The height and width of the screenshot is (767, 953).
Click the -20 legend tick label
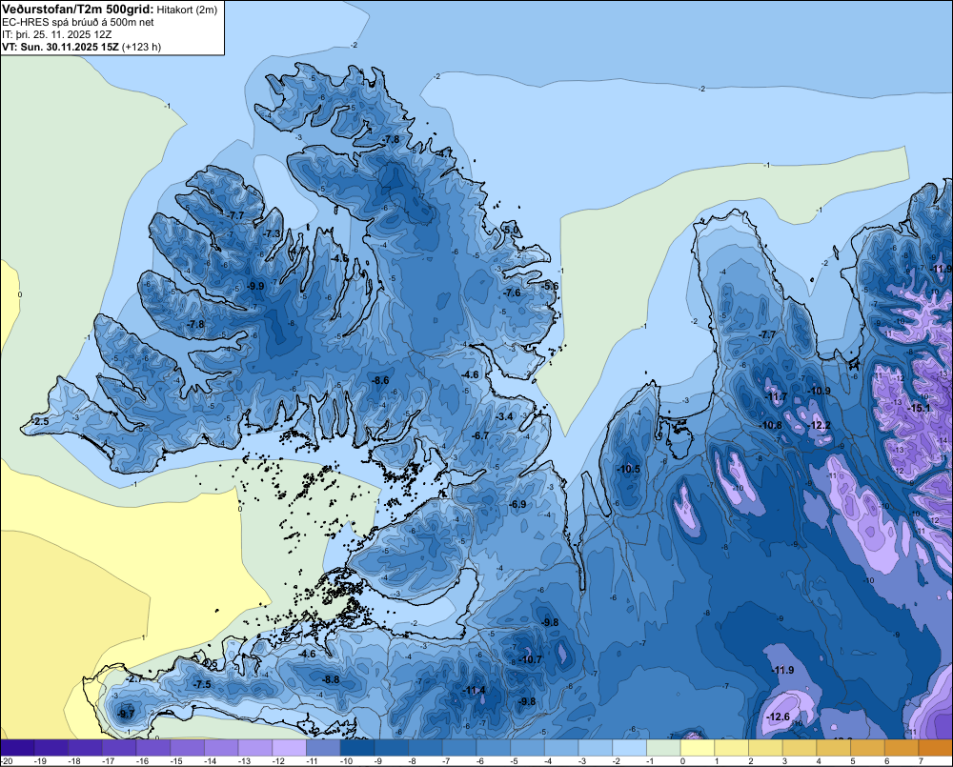pyautogui.click(x=8, y=761)
